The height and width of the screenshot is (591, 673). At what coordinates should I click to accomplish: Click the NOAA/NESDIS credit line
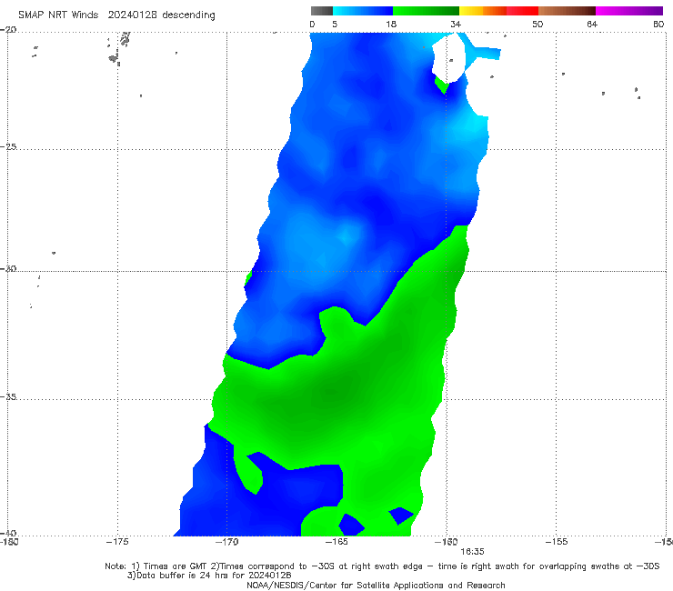[x=376, y=585]
